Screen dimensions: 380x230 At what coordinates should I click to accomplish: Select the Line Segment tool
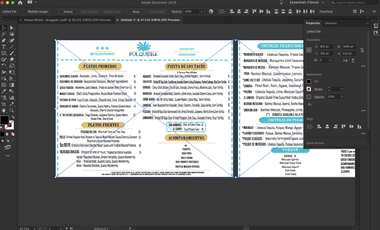[x=12, y=47]
